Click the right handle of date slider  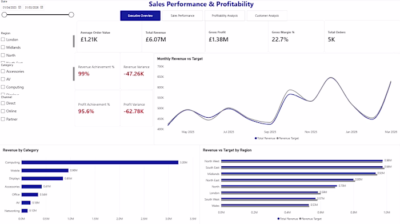click(71, 15)
